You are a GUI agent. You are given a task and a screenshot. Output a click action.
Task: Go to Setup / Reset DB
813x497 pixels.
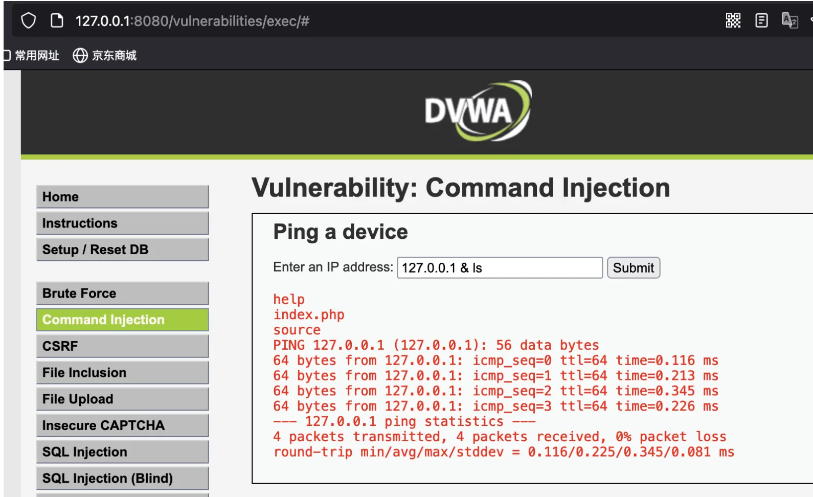[123, 250]
